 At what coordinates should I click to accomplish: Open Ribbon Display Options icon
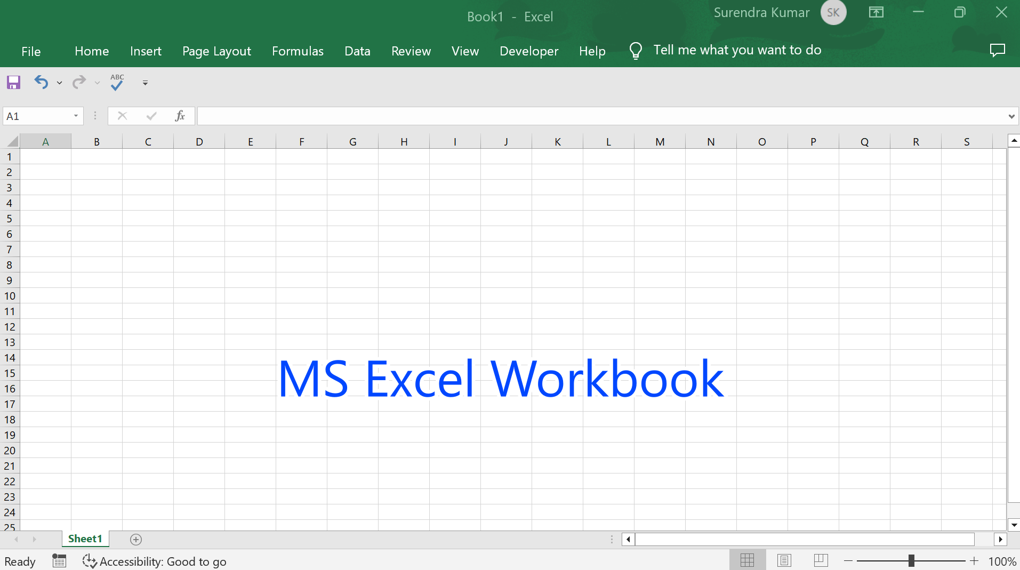(876, 12)
